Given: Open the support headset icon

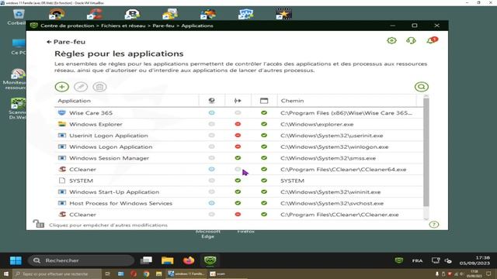Looking at the screenshot, I should pos(411,40).
